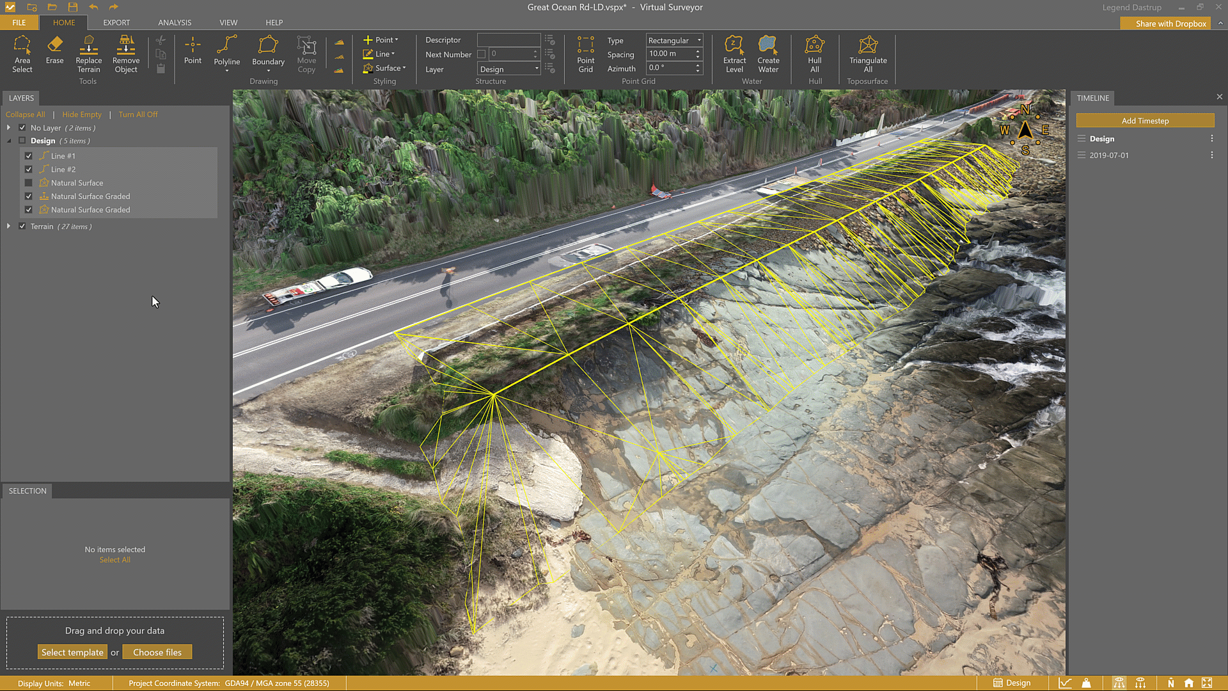Click the Point Grid tool
This screenshot has height=691, width=1228.
point(585,54)
